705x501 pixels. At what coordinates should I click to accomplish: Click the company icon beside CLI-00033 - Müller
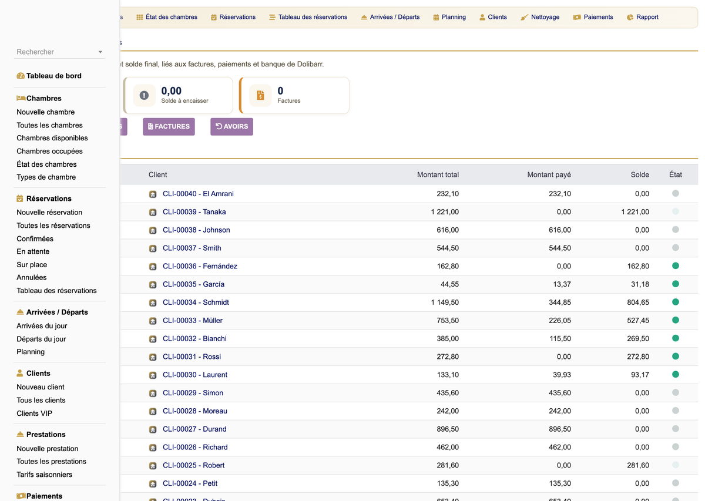pos(153,321)
